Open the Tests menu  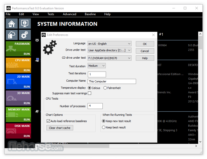click(51, 14)
